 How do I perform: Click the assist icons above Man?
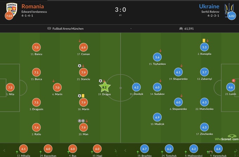(x=82, y=121)
